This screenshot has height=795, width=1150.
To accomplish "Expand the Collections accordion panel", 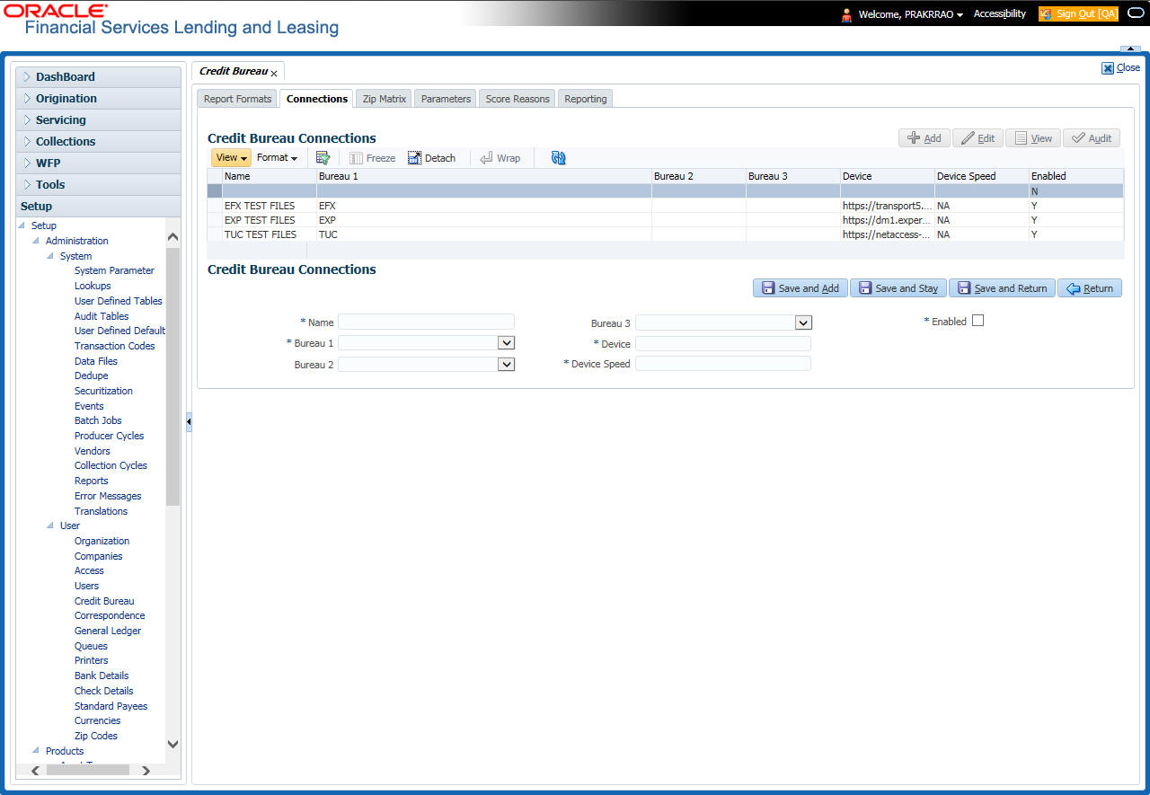I will [98, 142].
